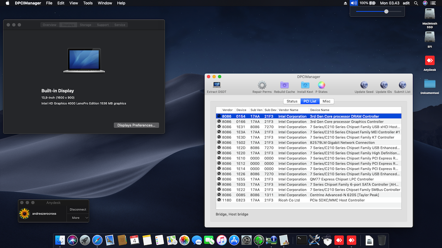Select the Centrino Advanced-N 6205 row
The image size is (442, 248).
pyautogui.click(x=308, y=195)
